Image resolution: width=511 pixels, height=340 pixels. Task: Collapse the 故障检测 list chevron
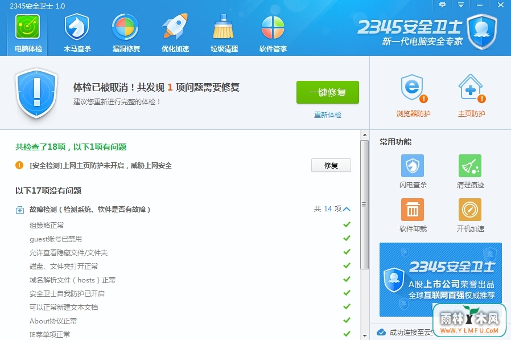[347, 209]
